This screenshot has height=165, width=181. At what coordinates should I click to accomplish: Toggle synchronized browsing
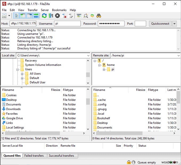click(x=92, y=16)
